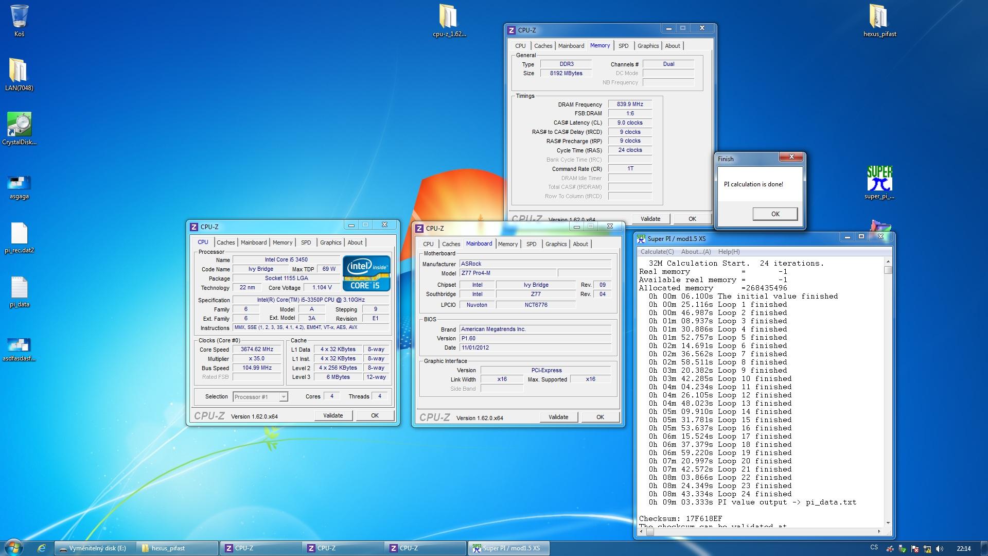Click OK in the Memory window
Viewport: 988px width, 556px height.
[x=692, y=219]
